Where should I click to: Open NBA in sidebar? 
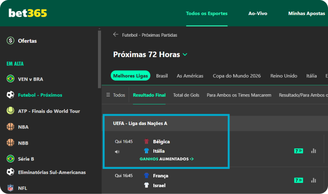pyautogui.click(x=23, y=127)
